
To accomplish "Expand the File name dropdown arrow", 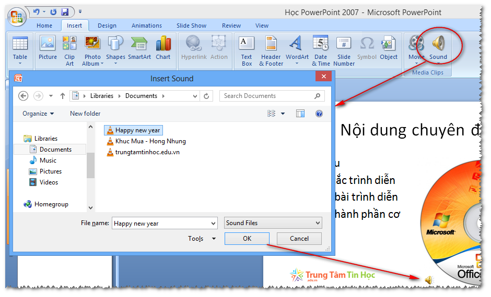I will (213, 224).
